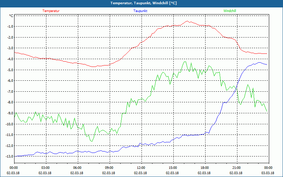Click the green windchill minimum near 07:00
Image resolution: width=283 pixels, height=177 pixels.
92,141
